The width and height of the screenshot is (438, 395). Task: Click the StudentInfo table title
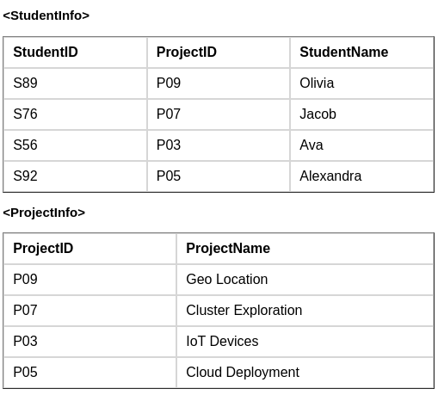click(x=46, y=15)
